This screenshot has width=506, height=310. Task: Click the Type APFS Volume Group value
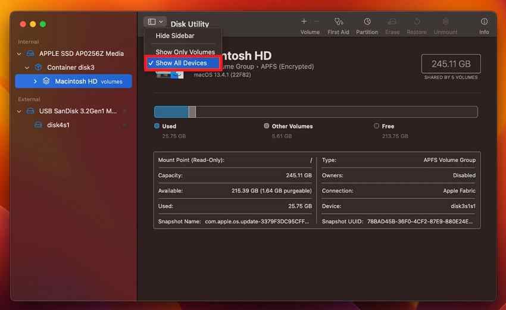point(449,160)
